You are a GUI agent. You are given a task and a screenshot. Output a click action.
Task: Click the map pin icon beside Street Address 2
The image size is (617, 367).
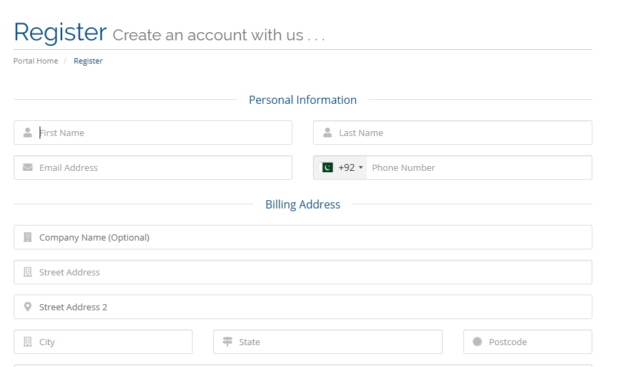pyautogui.click(x=27, y=307)
